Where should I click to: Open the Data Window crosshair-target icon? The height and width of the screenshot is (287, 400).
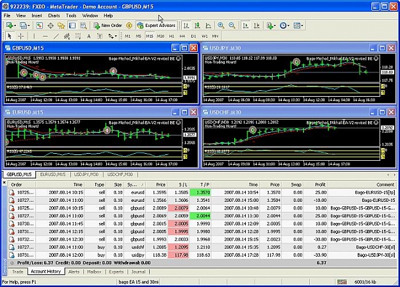(51, 25)
